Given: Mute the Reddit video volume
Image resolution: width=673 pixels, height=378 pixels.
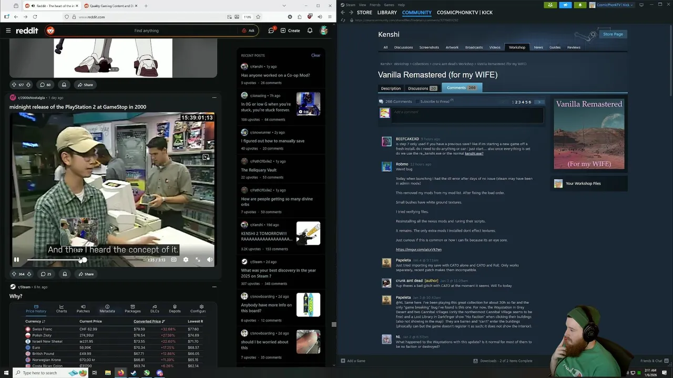Looking at the screenshot, I should pos(210,259).
